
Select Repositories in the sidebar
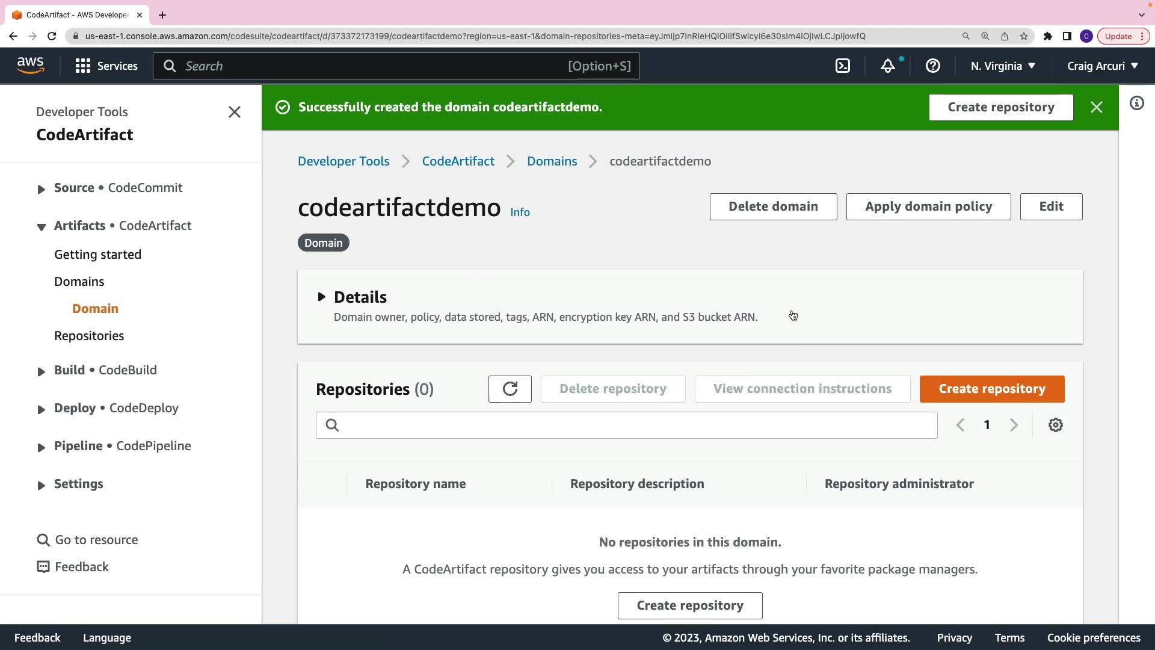[x=89, y=336]
